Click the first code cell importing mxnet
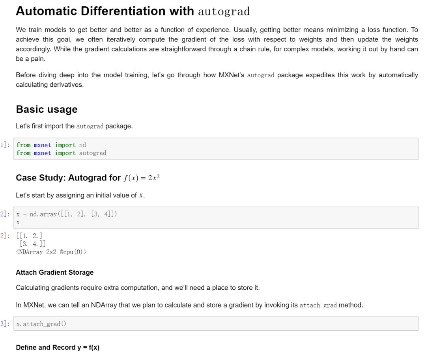 click(216, 149)
